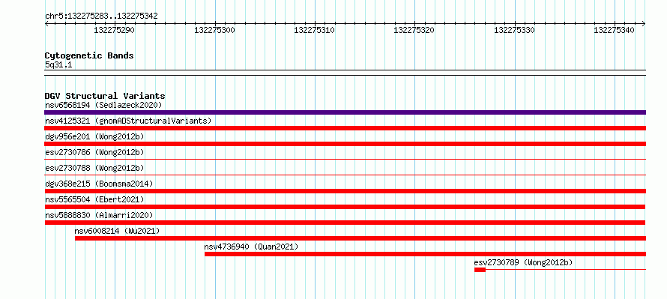Click the purple nsv6568194 variant bar
The width and height of the screenshot is (667, 299).
click(345, 112)
